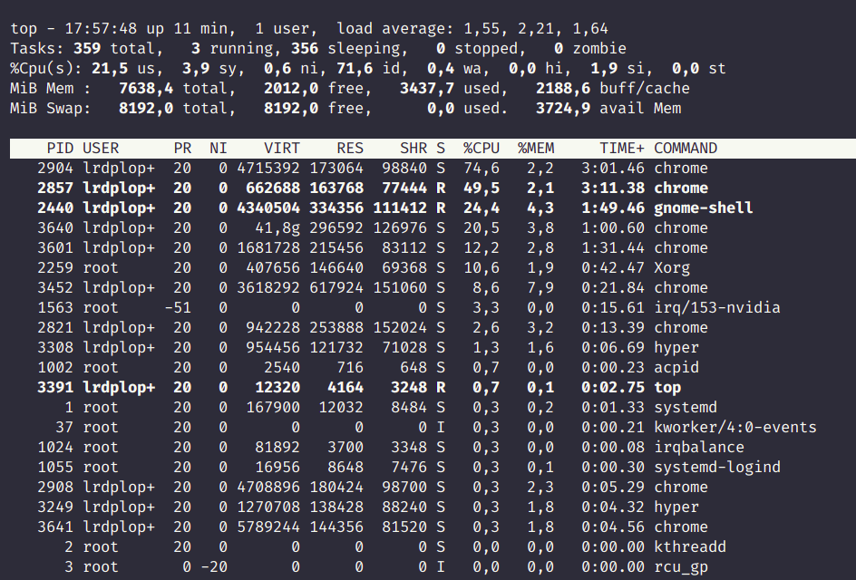
Task: Click the kworker/4:0-events process name
Action: [735, 428]
